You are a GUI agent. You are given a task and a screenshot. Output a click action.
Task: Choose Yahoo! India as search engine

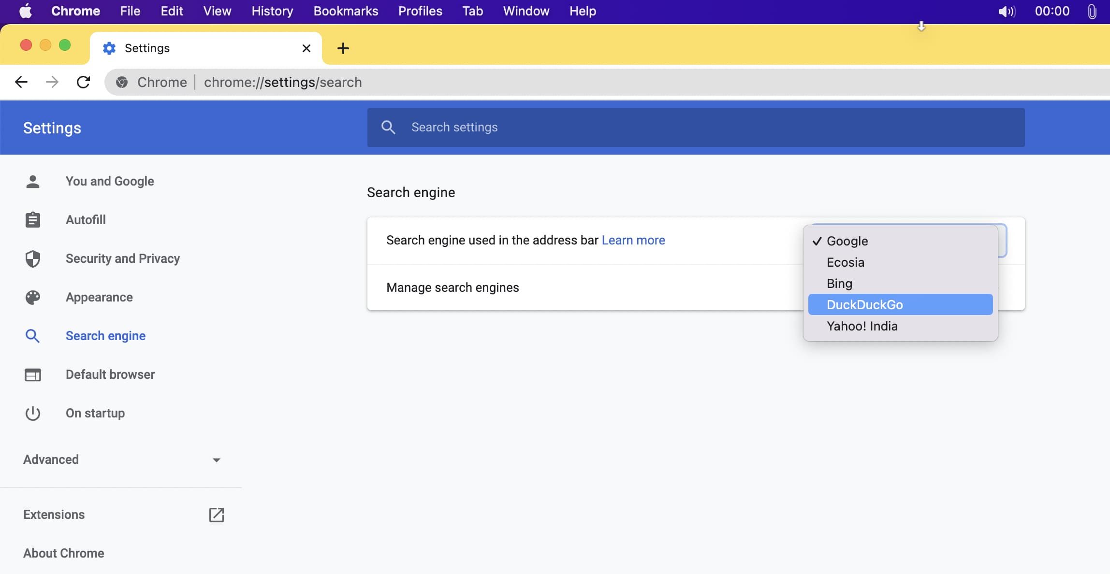click(900, 326)
